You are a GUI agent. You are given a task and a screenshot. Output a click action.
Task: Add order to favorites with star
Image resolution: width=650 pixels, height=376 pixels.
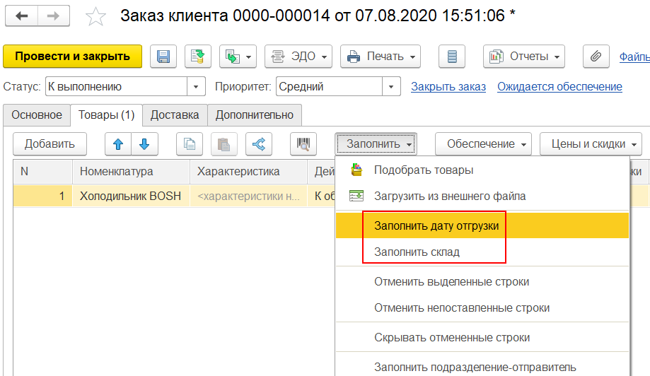point(95,16)
